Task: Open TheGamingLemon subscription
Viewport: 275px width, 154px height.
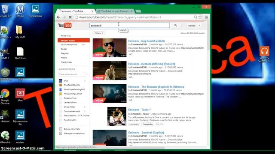Action: [73, 94]
